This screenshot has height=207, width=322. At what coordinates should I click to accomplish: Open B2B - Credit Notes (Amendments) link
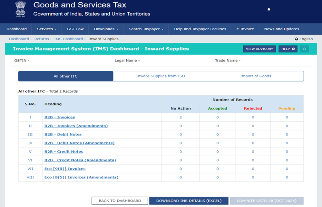[80, 160]
